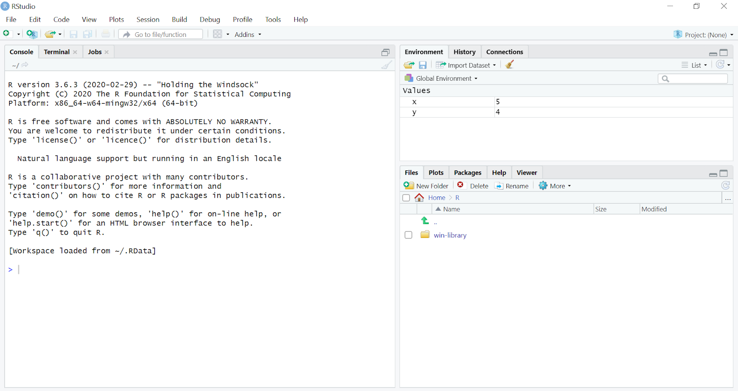Open the Session menu
Viewport: 738px width, 391px height.
pos(148,19)
